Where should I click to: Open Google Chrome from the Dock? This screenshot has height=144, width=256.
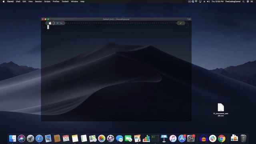[222, 139]
